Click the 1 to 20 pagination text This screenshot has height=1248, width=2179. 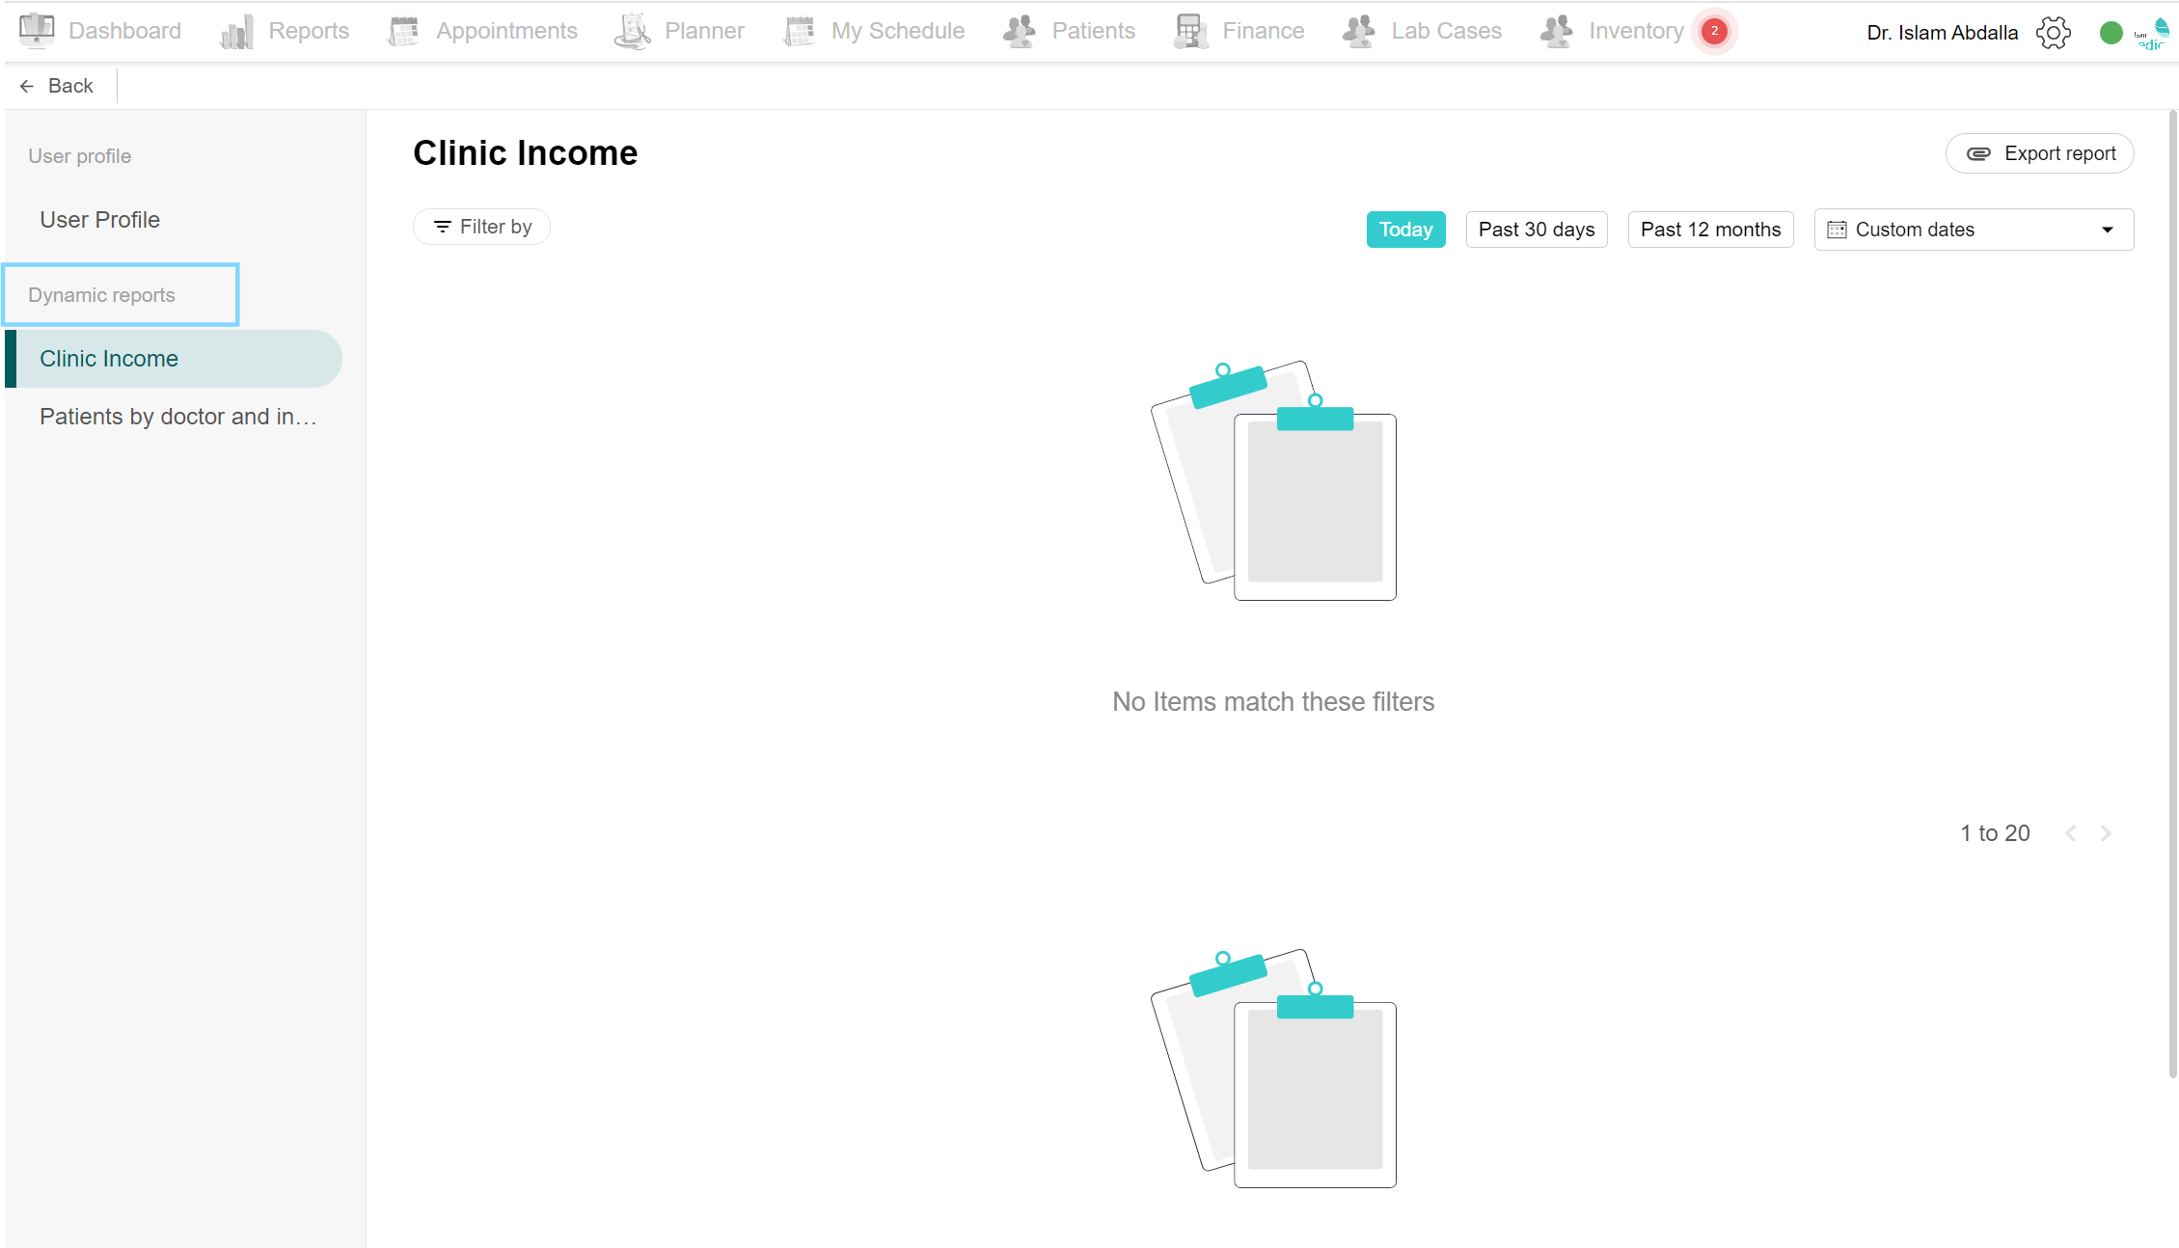pos(1995,833)
